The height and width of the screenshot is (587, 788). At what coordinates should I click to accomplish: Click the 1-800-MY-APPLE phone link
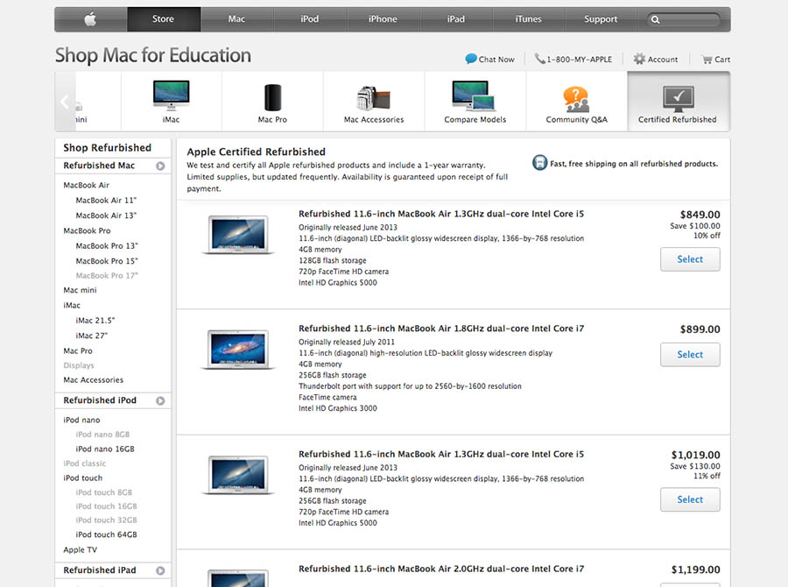[x=580, y=60]
